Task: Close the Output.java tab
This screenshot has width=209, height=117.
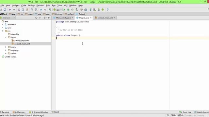Action: (91, 18)
